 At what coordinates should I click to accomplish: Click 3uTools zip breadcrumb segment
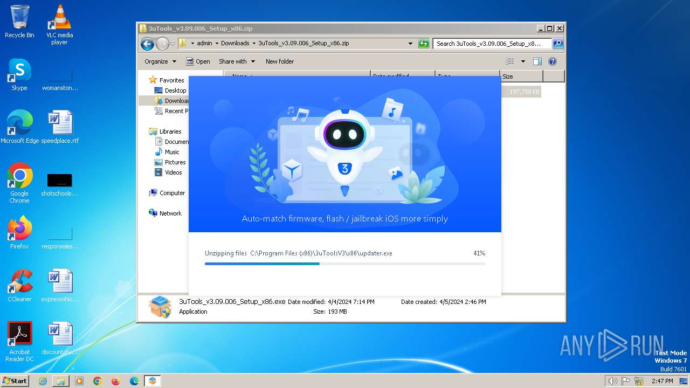(303, 43)
